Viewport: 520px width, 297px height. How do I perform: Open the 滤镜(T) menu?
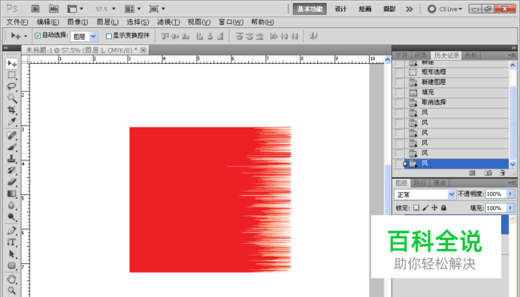click(x=168, y=22)
